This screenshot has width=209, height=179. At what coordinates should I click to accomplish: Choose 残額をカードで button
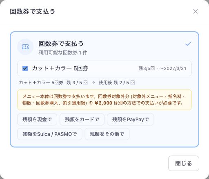point(82,120)
